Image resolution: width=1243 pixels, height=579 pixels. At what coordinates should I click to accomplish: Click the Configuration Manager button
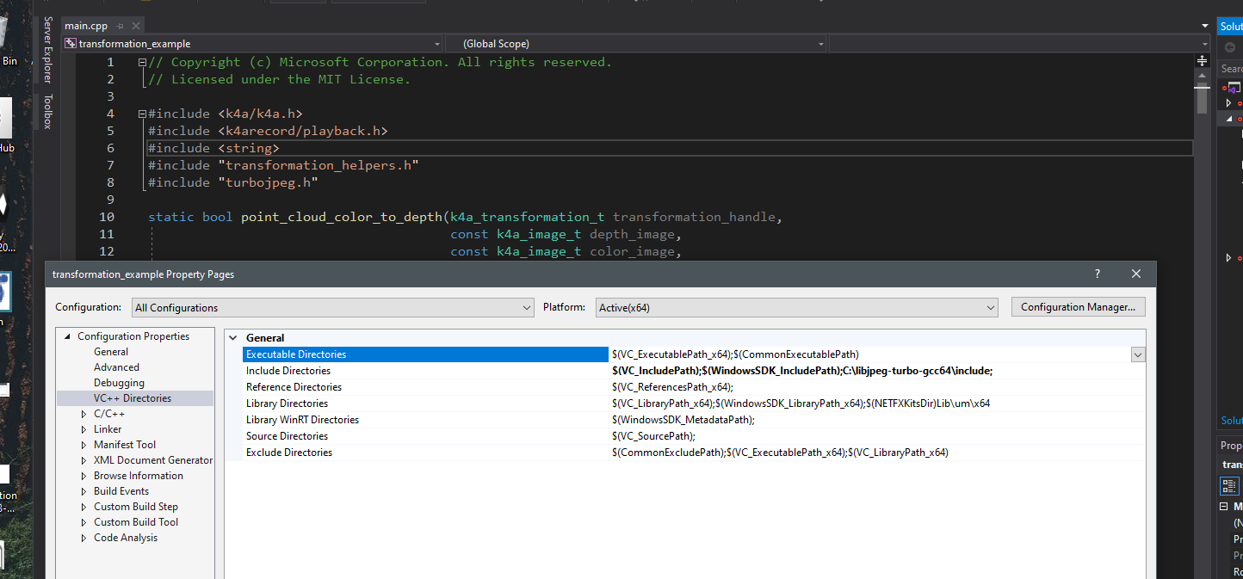[x=1078, y=306]
